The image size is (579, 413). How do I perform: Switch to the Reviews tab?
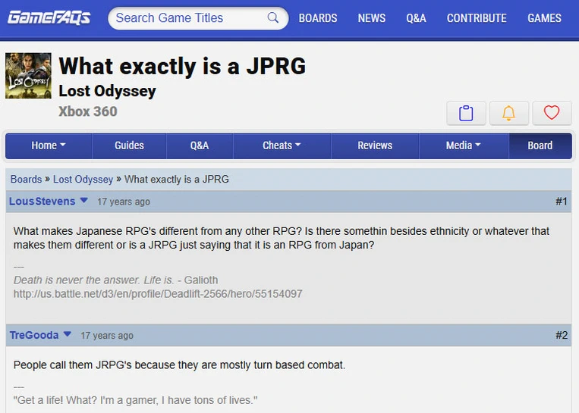click(375, 145)
